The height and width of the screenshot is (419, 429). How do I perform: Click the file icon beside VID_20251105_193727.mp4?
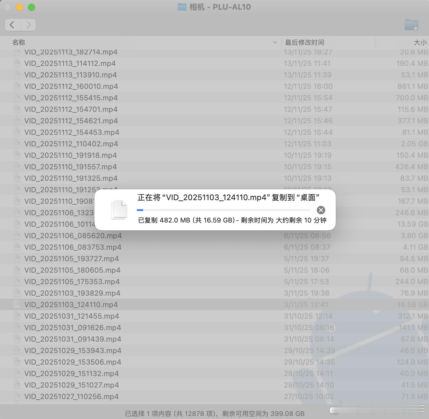point(17,258)
